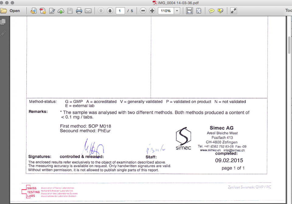
Task: Click the 110% zoom value field
Action: (x=166, y=11)
